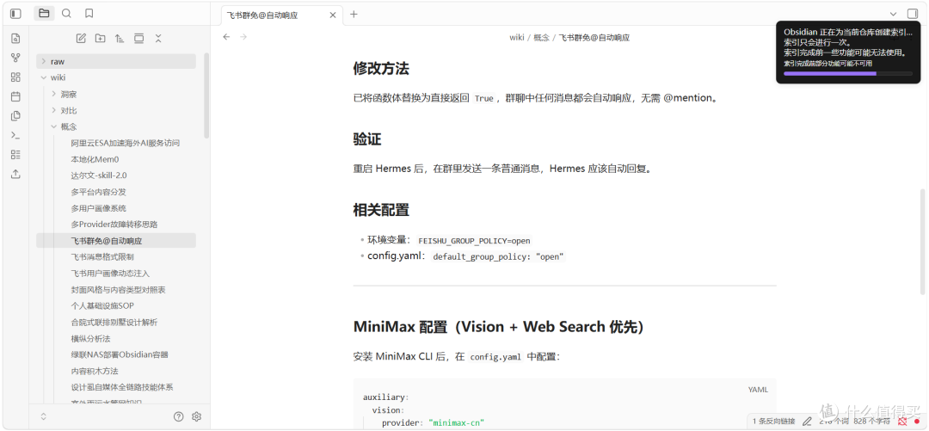Open note 达尔文-skill-2.0

(99, 175)
